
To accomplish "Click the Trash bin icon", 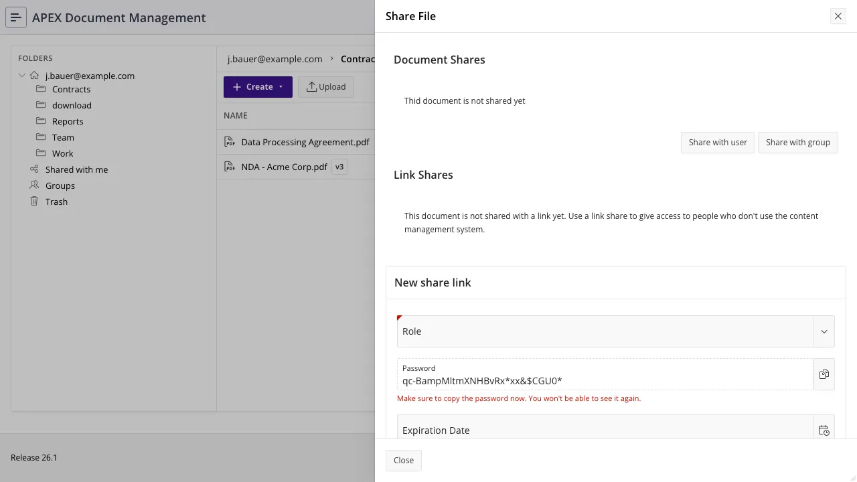I will pos(34,202).
